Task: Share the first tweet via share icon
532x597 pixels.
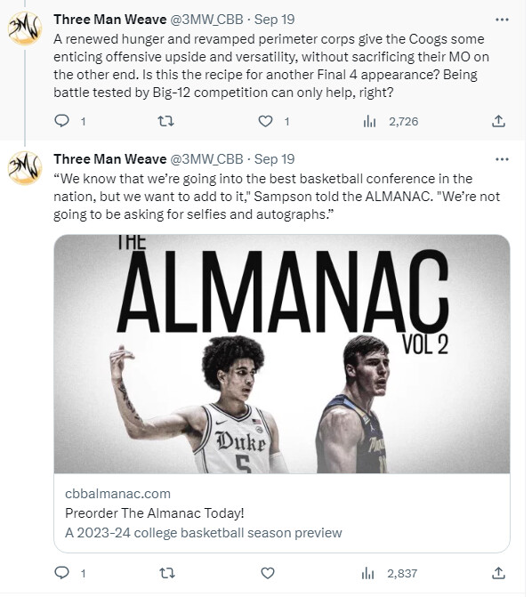Action: [498, 122]
